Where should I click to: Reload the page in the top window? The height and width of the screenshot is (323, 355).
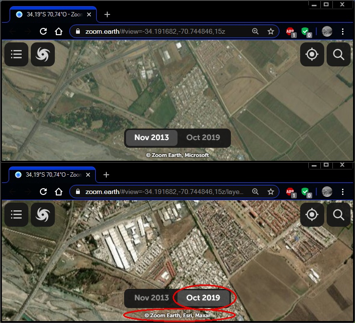43,31
